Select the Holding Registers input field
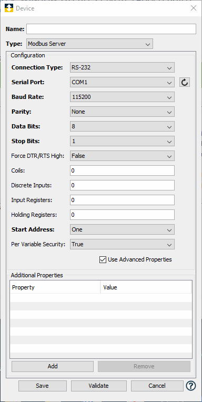202x402 pixels. pos(122,215)
